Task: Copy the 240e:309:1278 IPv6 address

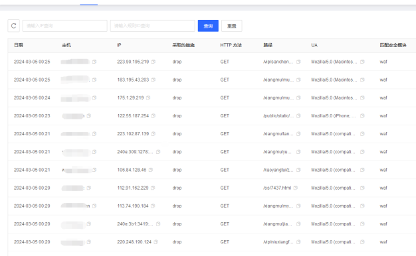Action: point(158,152)
